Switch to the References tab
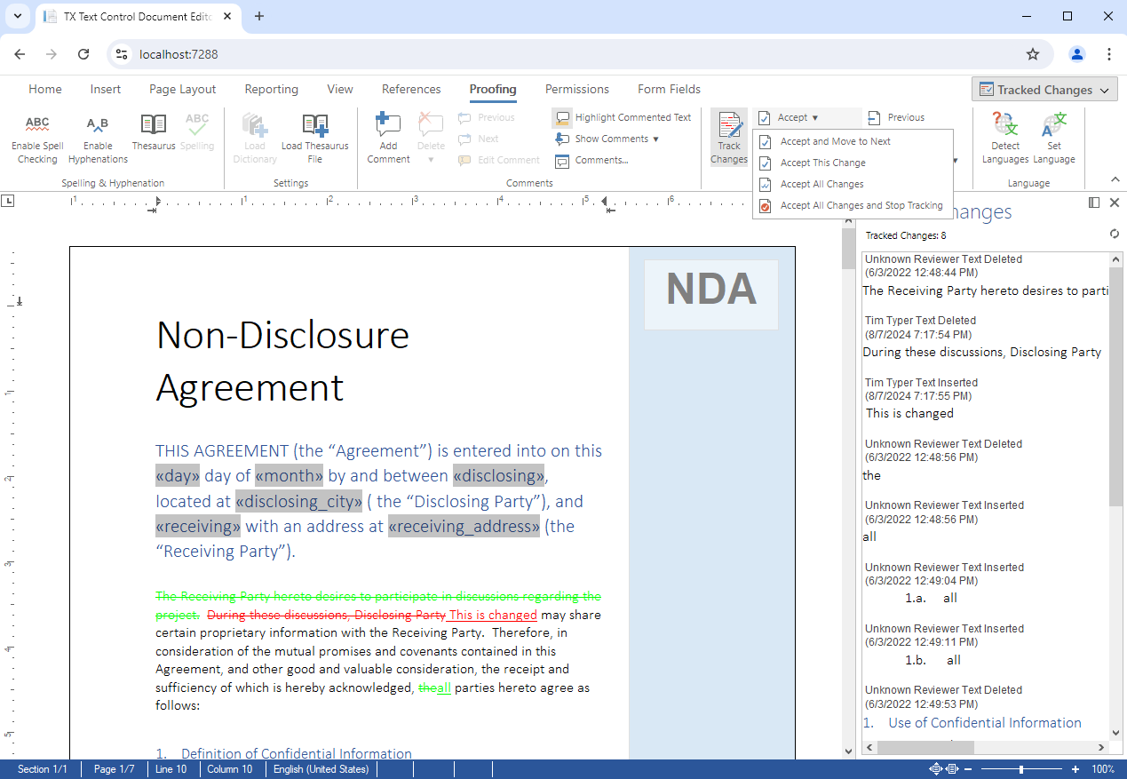Screen dimensions: 1127x779 pos(411,89)
